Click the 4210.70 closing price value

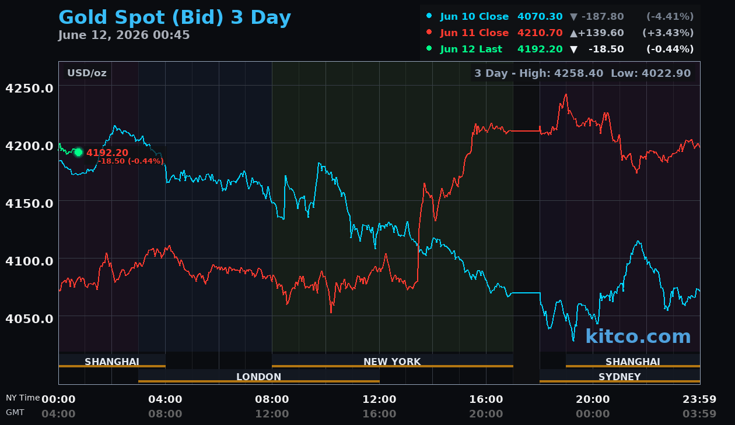[x=540, y=33]
